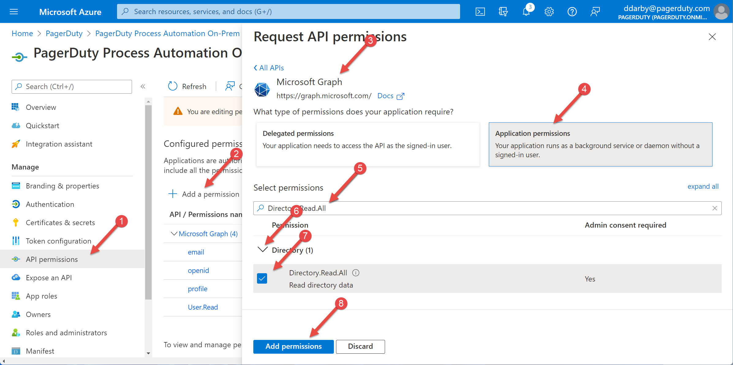Open the Azure portal hamburger menu

point(14,12)
